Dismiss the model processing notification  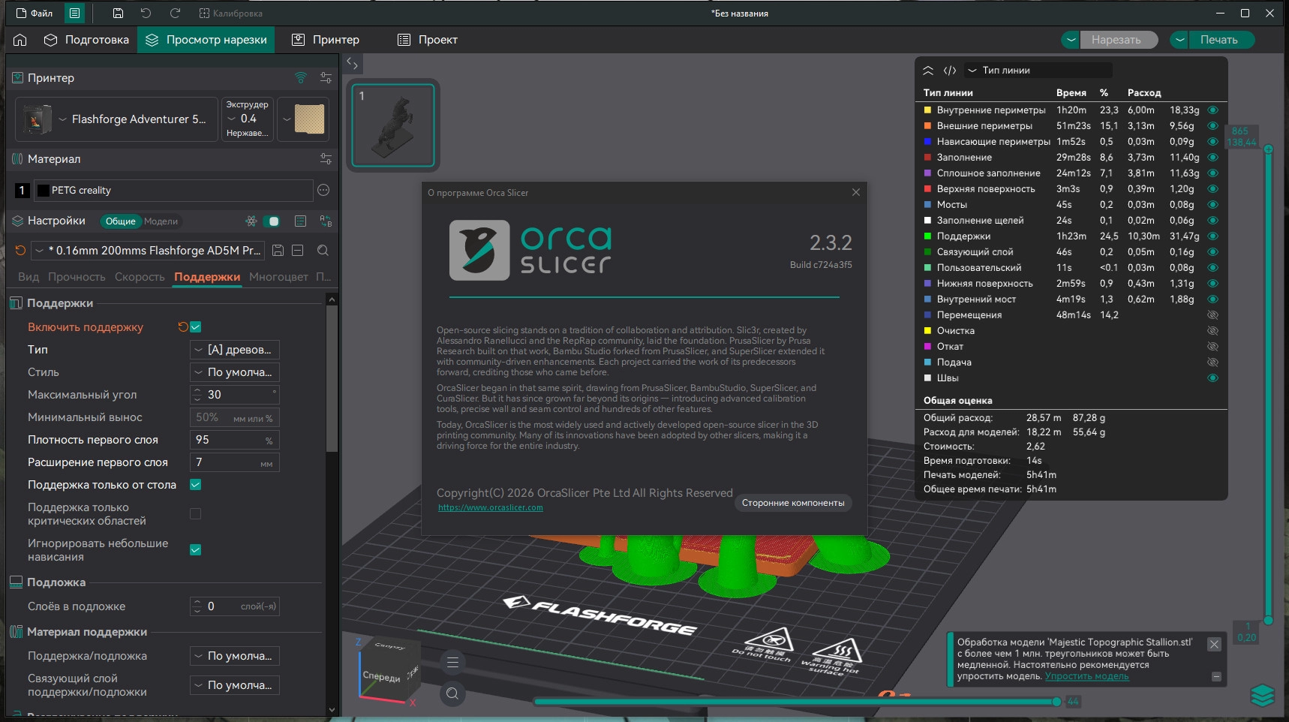(1214, 644)
